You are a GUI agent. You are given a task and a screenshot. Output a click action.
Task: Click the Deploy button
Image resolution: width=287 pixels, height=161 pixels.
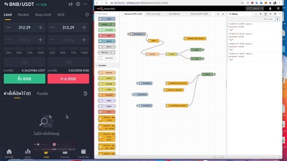(x=253, y=8)
